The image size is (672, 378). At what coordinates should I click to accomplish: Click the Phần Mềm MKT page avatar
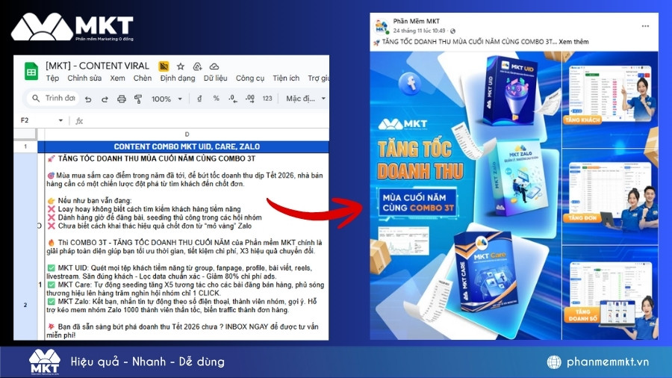pos(382,25)
